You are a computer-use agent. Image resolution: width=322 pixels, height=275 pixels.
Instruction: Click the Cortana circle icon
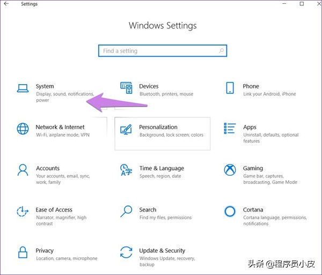click(x=230, y=211)
